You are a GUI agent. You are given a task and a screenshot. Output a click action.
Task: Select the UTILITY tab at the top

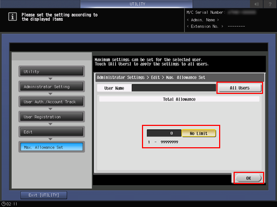pyautogui.click(x=137, y=4)
